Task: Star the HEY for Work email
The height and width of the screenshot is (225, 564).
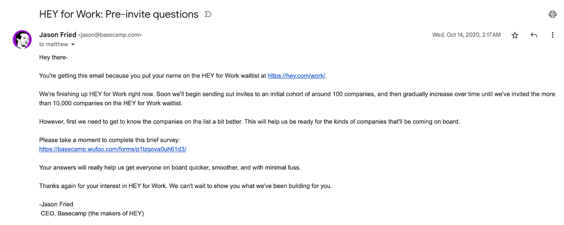Action: 515,35
